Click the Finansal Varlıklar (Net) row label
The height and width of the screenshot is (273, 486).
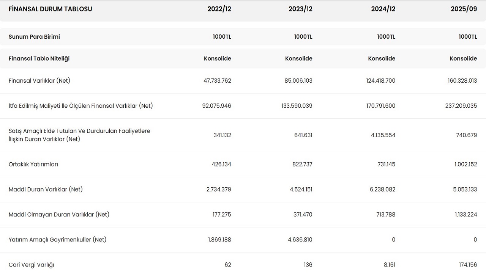pos(39,80)
